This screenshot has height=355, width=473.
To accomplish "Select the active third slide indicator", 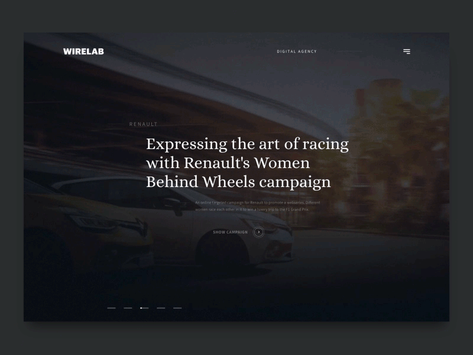I will click(x=144, y=308).
